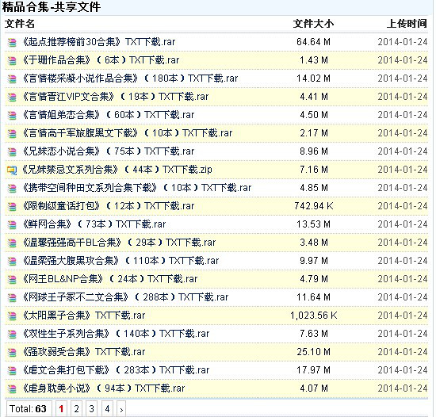The image size is (436, 417).
Task: Open 《于珊作品合集》(6本) file link
Action: point(101,60)
